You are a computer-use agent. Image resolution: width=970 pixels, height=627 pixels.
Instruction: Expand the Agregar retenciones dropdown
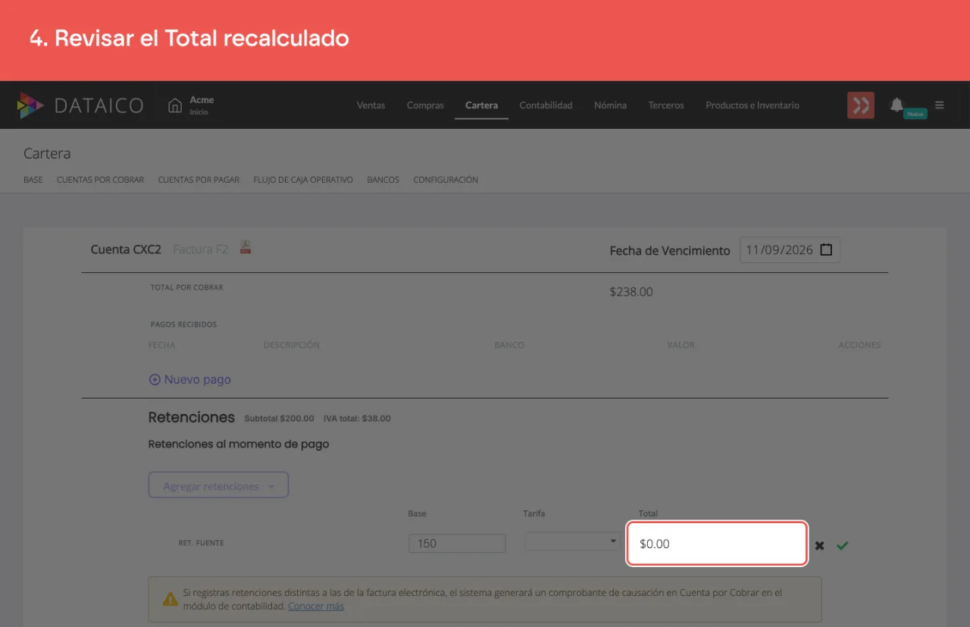point(218,486)
